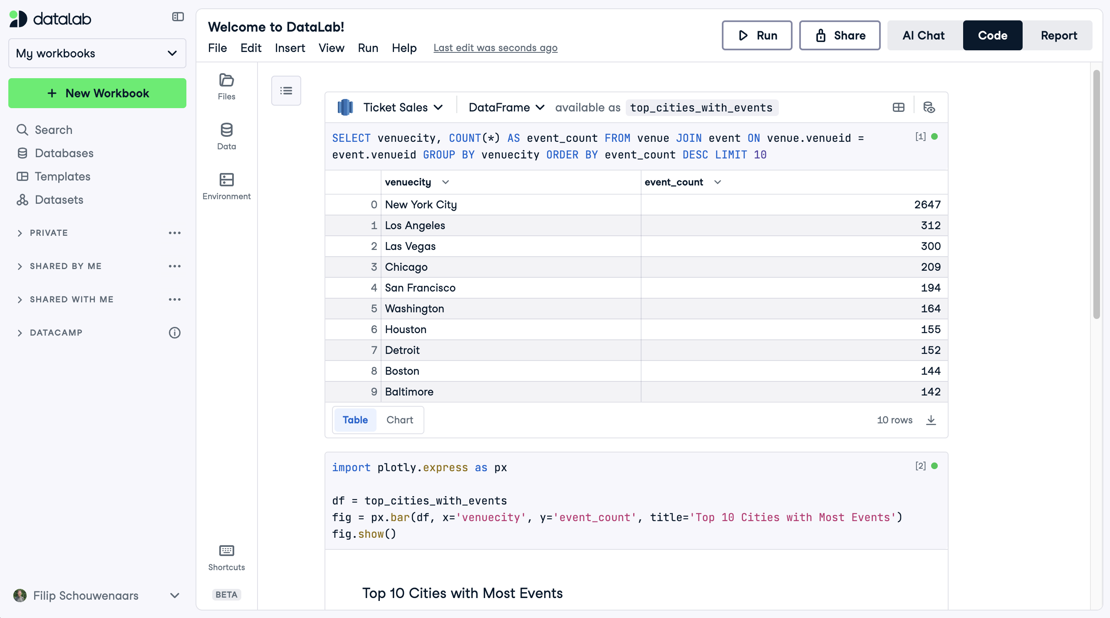Click the New Workbook button
Viewport: 1110px width, 618px height.
97,93
